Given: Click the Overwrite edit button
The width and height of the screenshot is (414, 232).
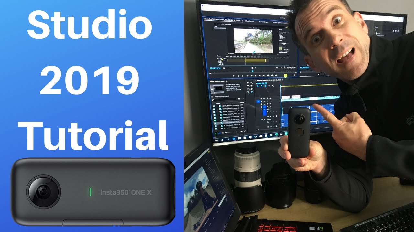Looking at the screenshot, I should (272, 75).
